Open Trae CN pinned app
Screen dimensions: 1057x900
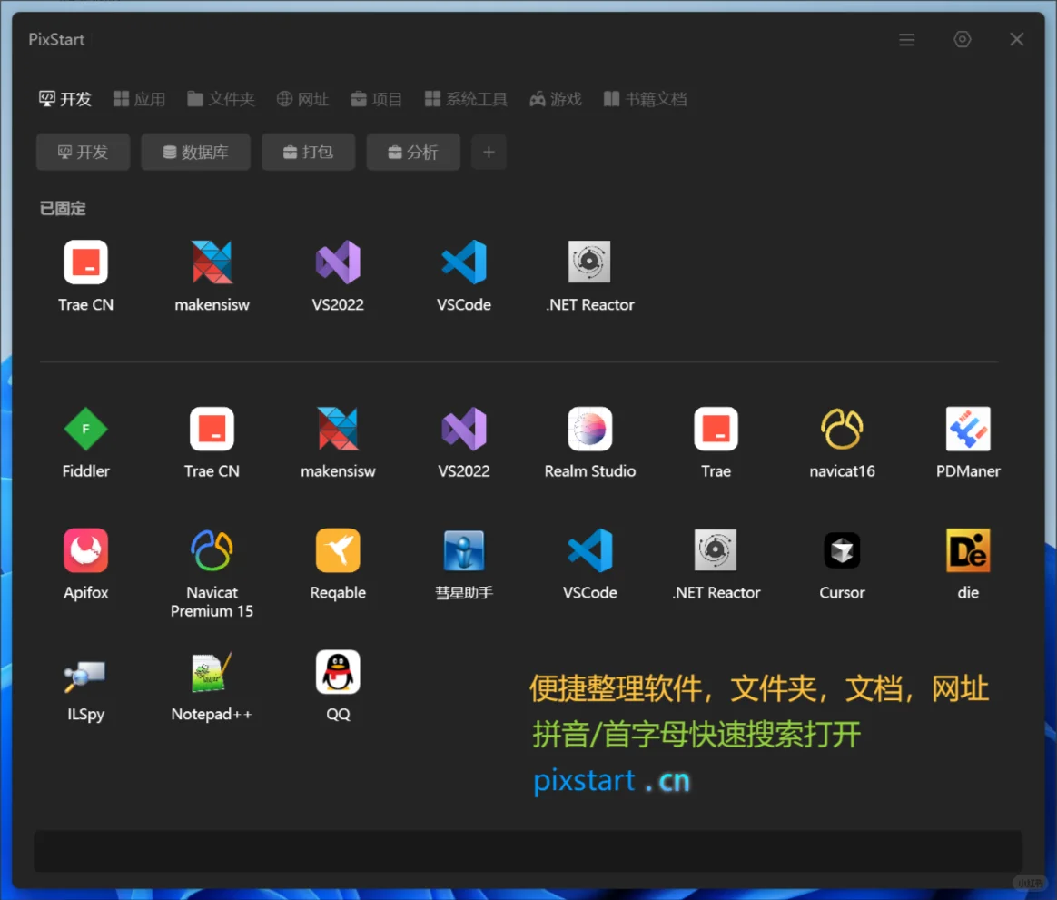coord(85,261)
